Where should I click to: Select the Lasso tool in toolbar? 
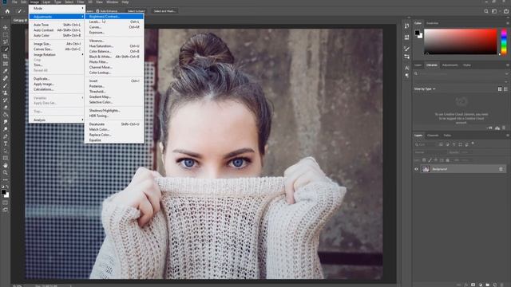[x=6, y=42]
